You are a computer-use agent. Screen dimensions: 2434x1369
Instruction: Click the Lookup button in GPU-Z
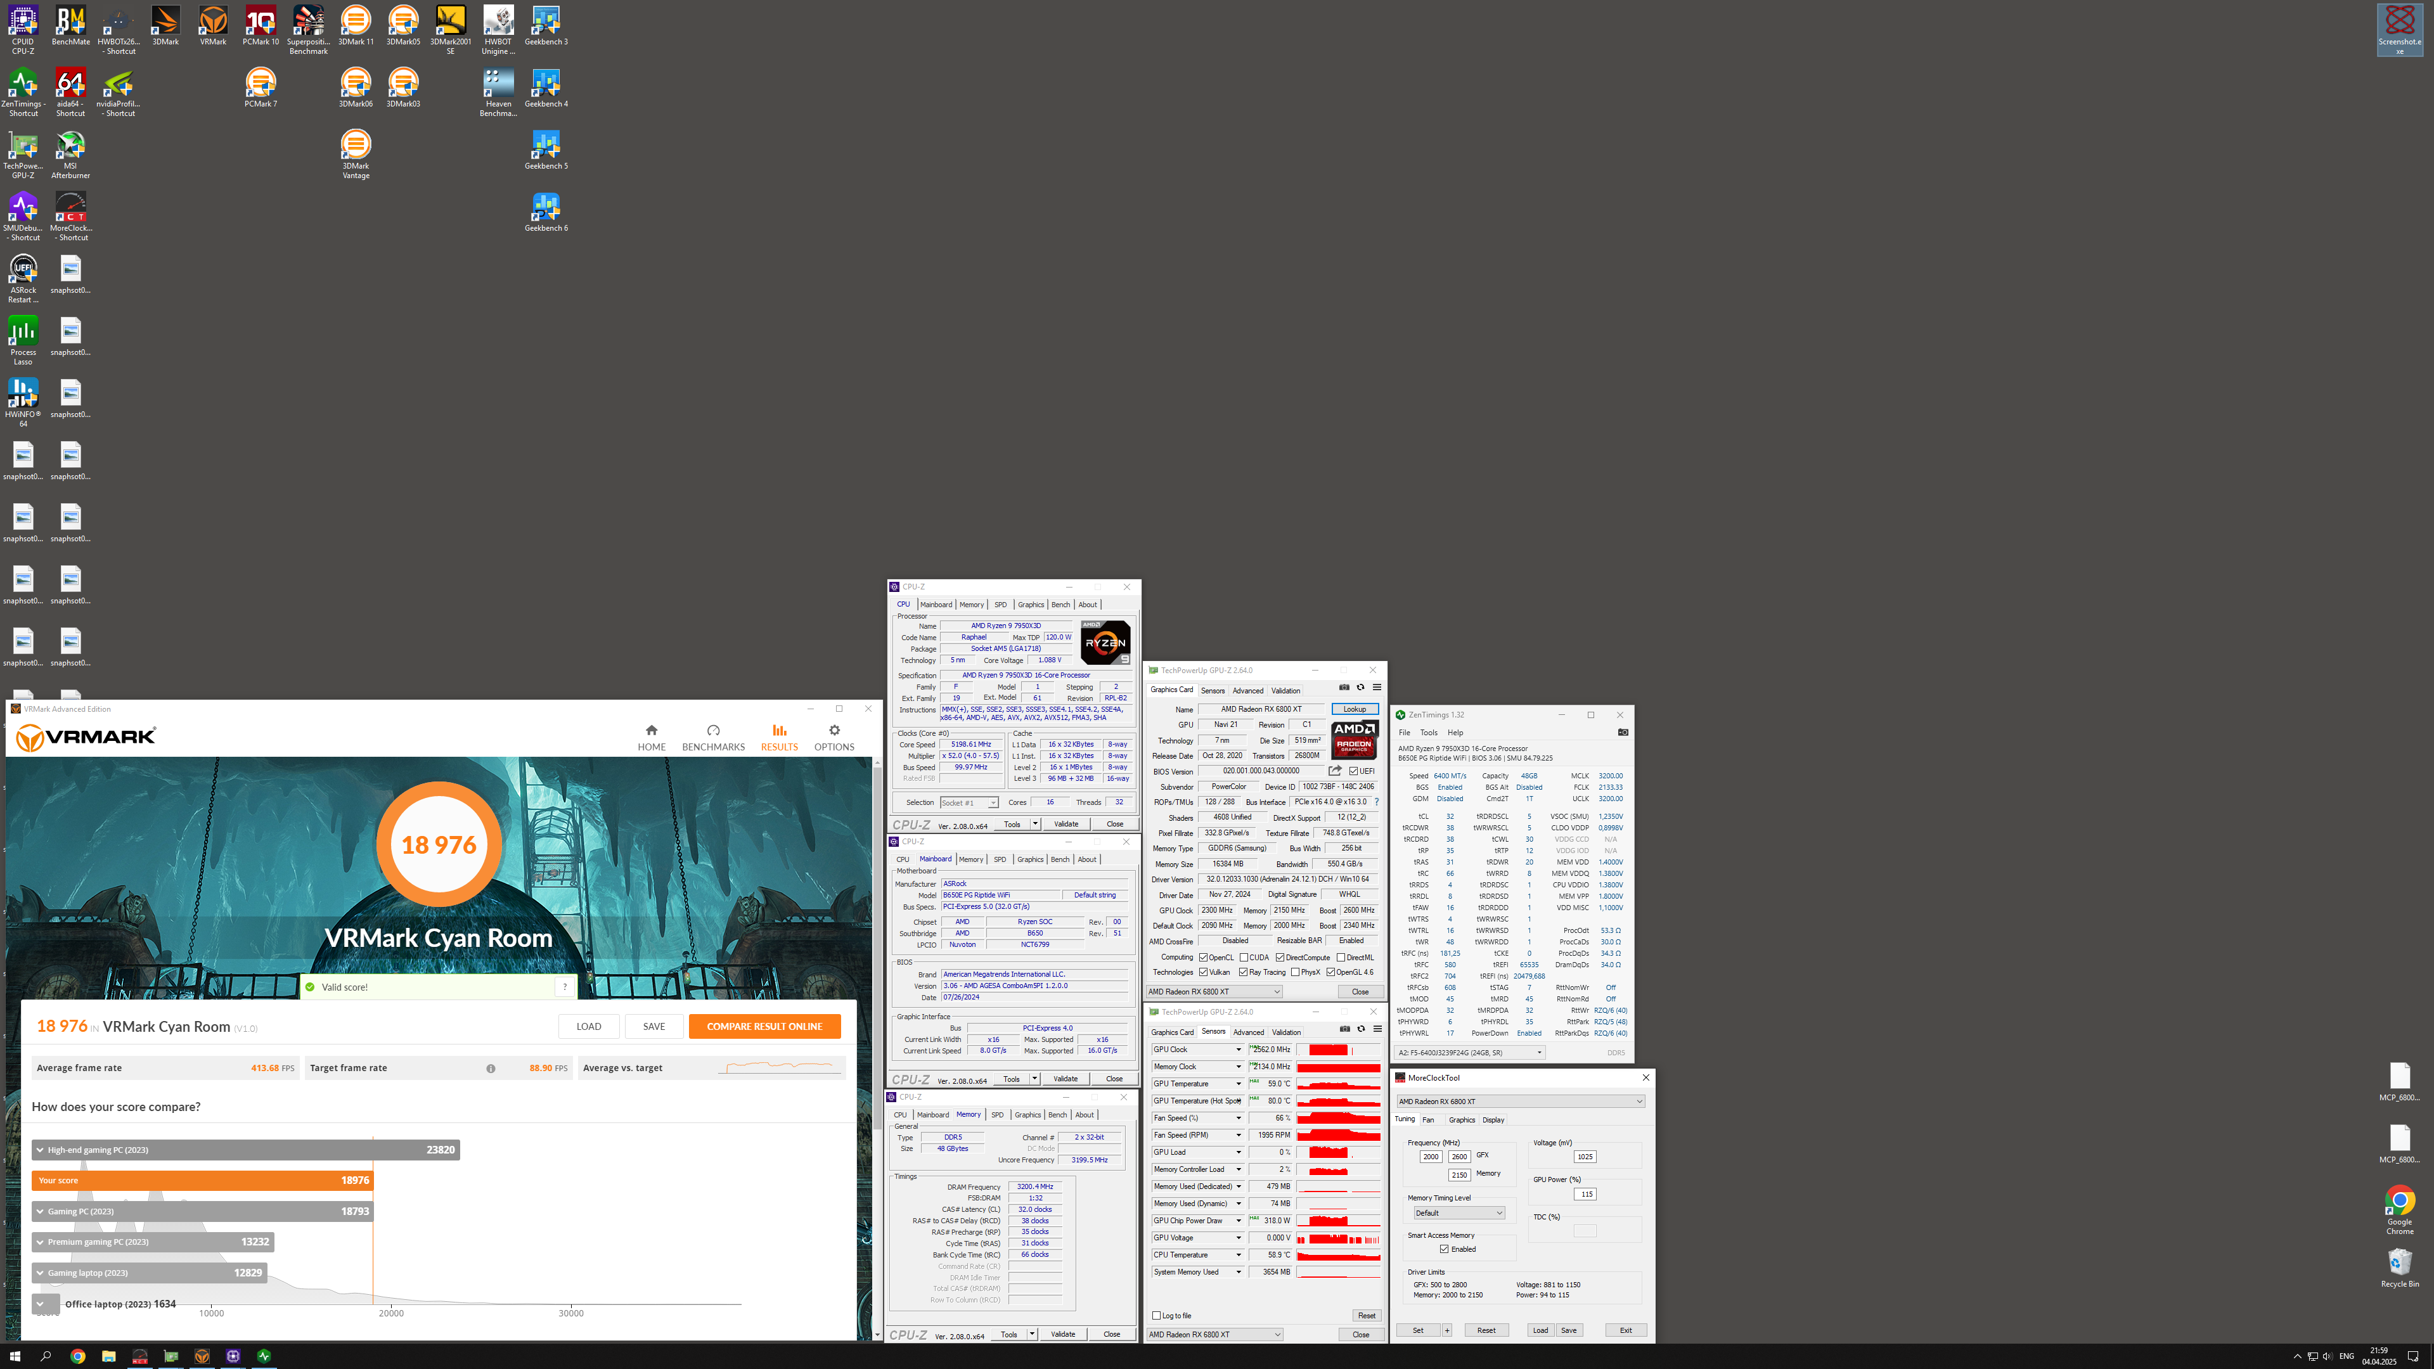click(1355, 709)
